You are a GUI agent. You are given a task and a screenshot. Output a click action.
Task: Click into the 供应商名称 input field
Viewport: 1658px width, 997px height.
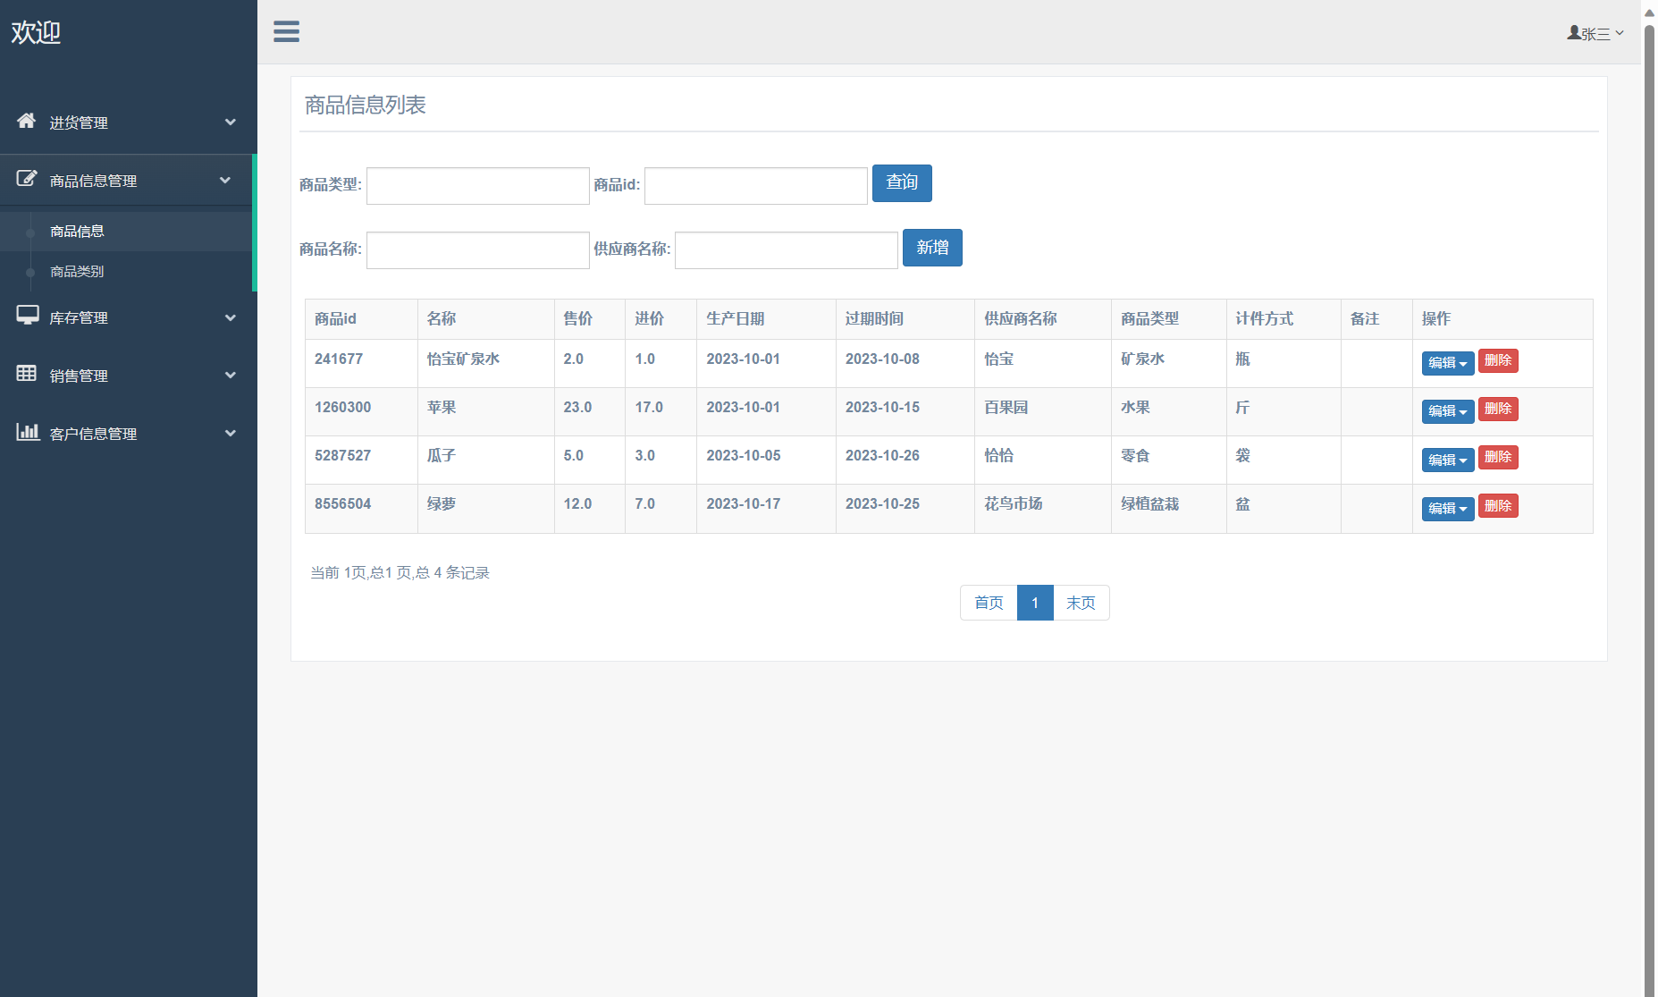(x=786, y=250)
